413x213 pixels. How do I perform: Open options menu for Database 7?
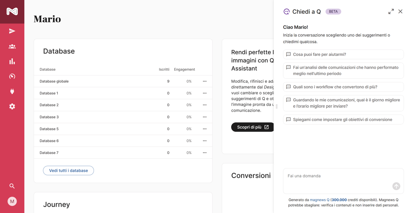click(204, 153)
